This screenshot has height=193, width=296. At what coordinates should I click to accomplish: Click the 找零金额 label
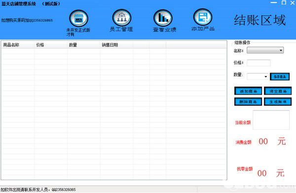(x=245, y=169)
